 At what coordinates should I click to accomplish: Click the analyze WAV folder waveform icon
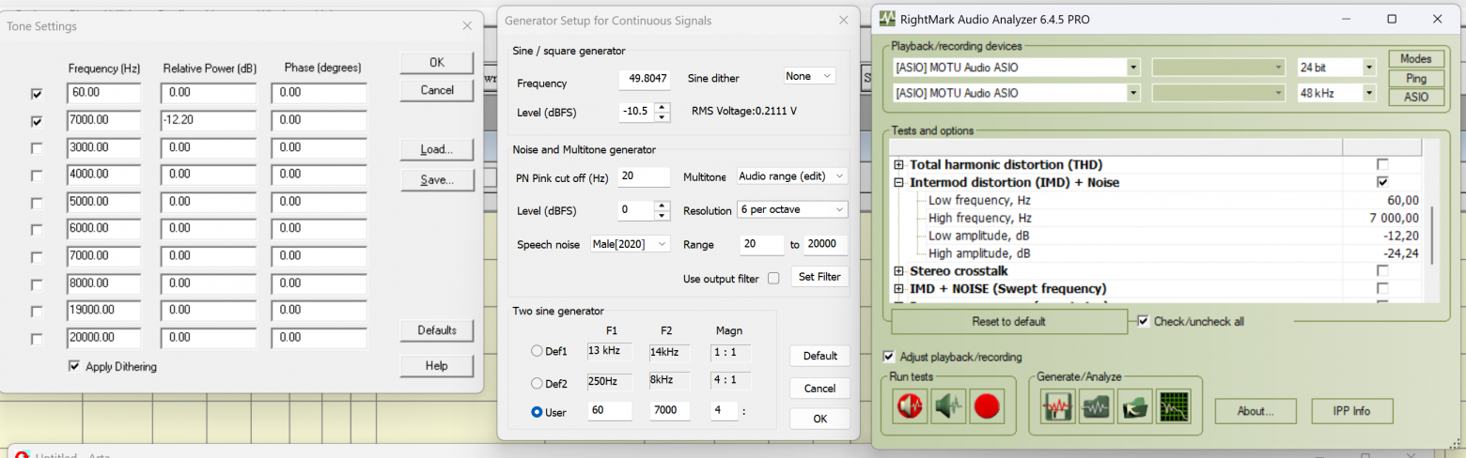1097,406
